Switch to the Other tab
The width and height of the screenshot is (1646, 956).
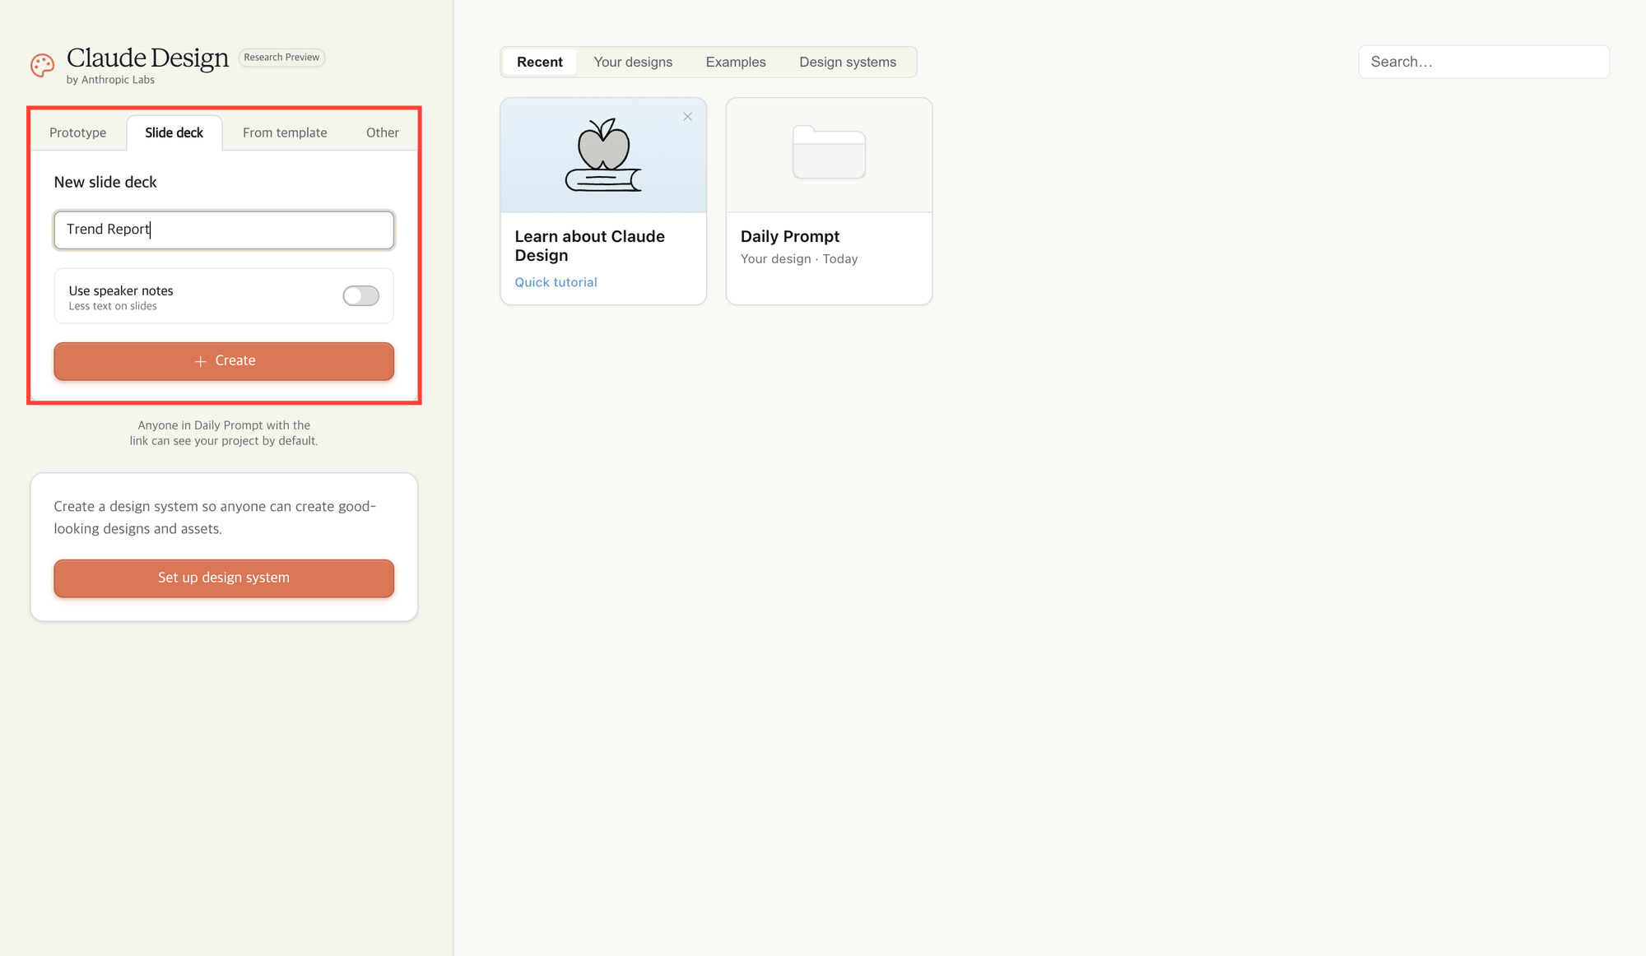click(x=382, y=132)
